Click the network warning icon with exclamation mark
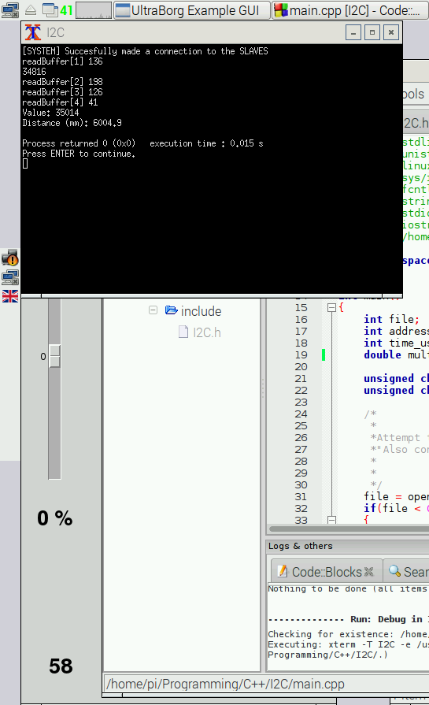 10,258
